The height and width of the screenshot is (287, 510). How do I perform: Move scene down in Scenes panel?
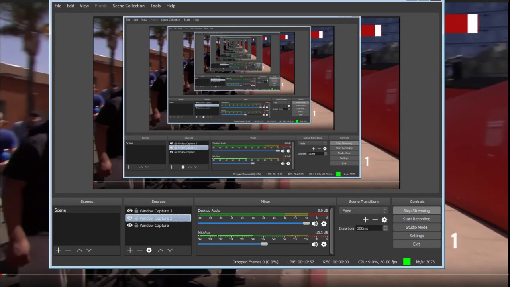89,250
